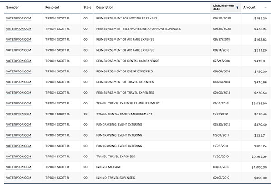Open VOTETIPTON.COM in the inkind mileage row
Image resolution: width=271 pixels, height=185 pixels.
(19, 167)
